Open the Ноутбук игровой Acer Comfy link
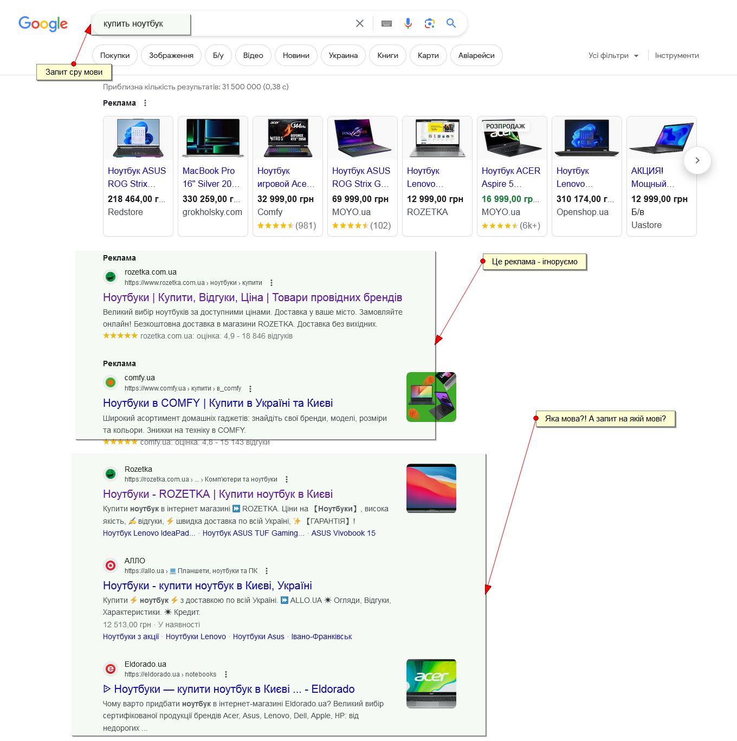The height and width of the screenshot is (741, 737). pyautogui.click(x=286, y=177)
